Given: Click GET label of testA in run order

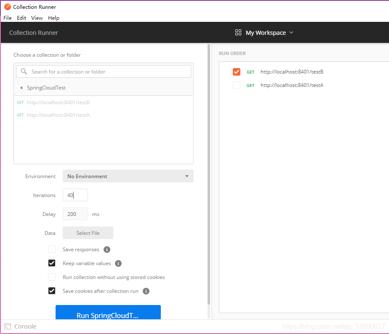Looking at the screenshot, I should [x=250, y=85].
